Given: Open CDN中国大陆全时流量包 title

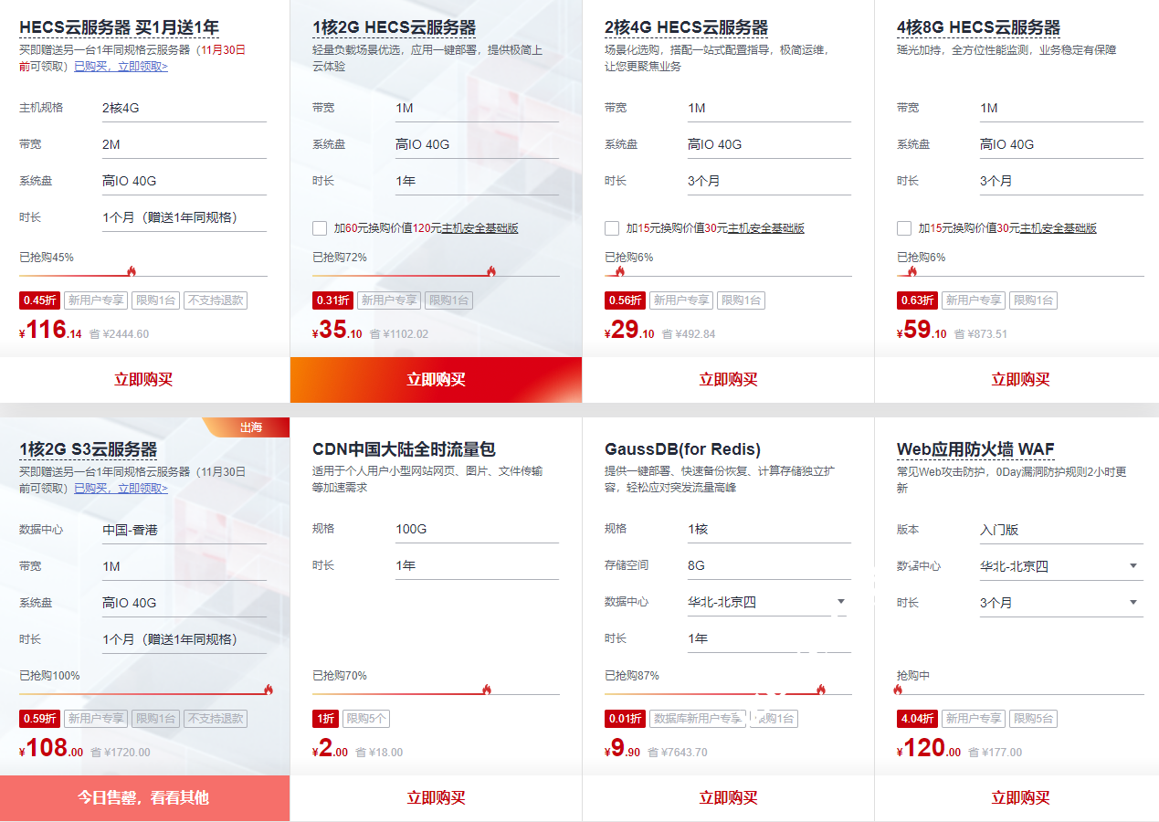Looking at the screenshot, I should point(404,449).
